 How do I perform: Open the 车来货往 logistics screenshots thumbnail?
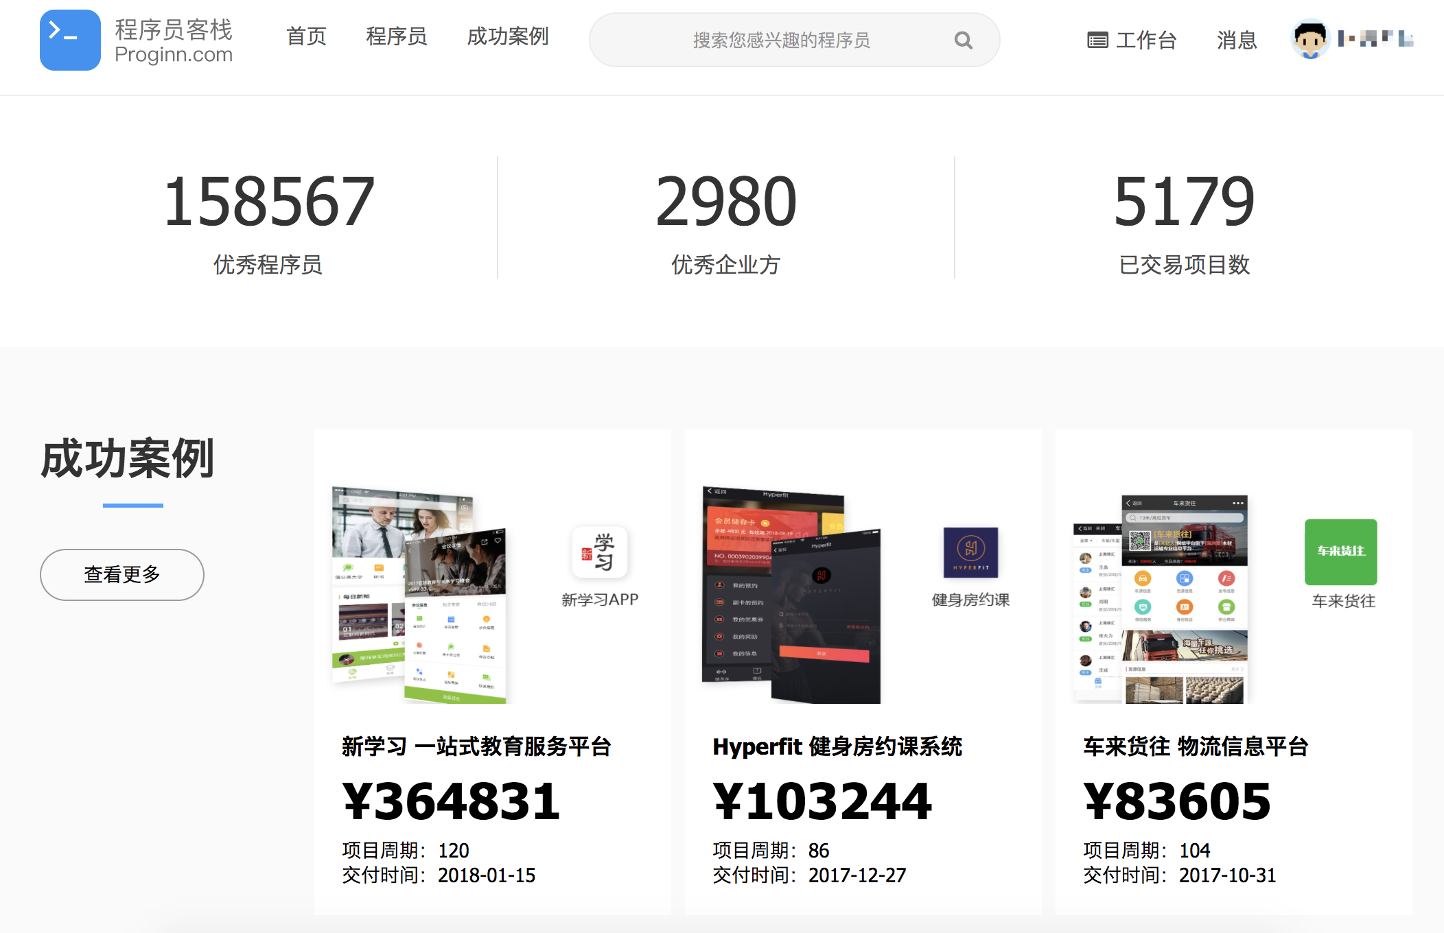click(x=1160, y=598)
